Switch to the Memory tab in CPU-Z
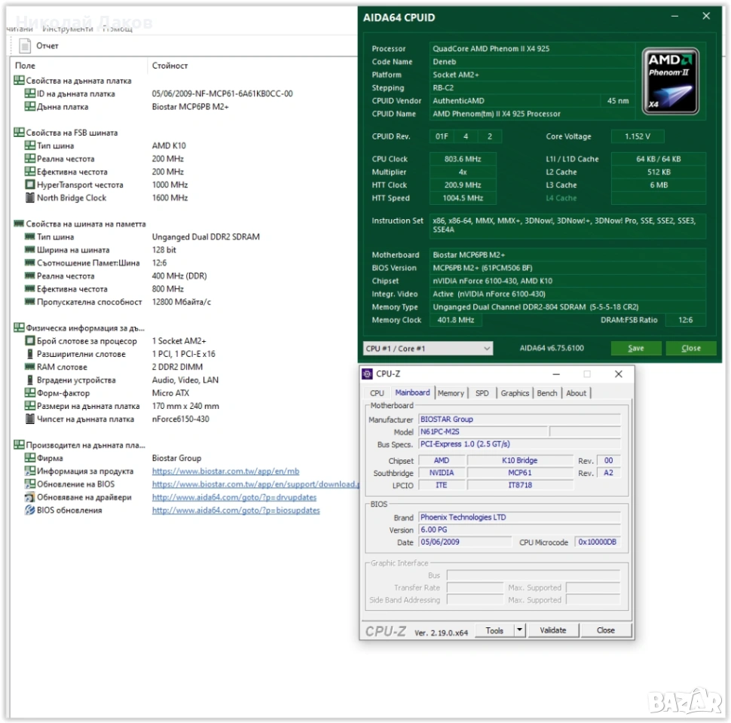Image resolution: width=731 pixels, height=723 pixels. pos(451,393)
